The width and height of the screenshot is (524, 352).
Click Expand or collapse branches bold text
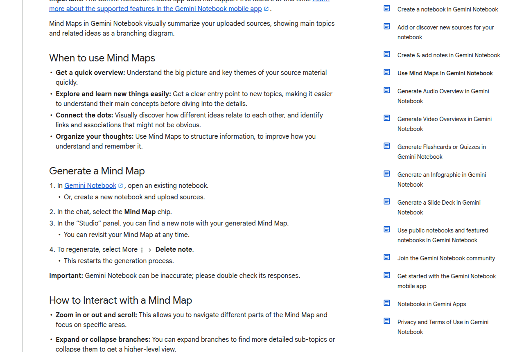(103, 339)
